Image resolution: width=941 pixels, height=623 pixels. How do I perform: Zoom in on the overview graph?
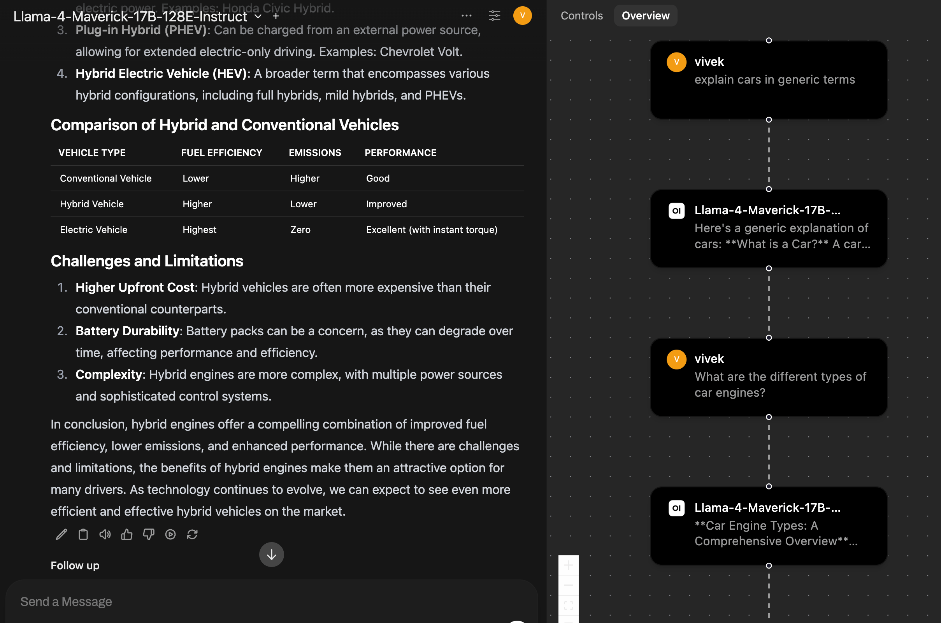click(569, 565)
